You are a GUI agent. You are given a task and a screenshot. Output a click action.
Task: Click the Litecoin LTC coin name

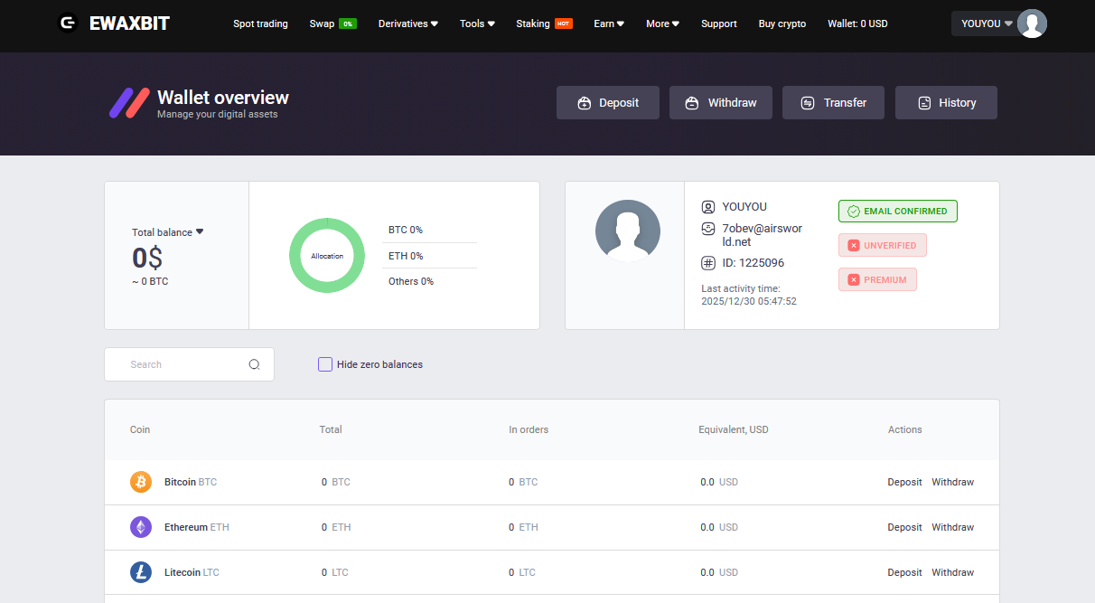[192, 572]
